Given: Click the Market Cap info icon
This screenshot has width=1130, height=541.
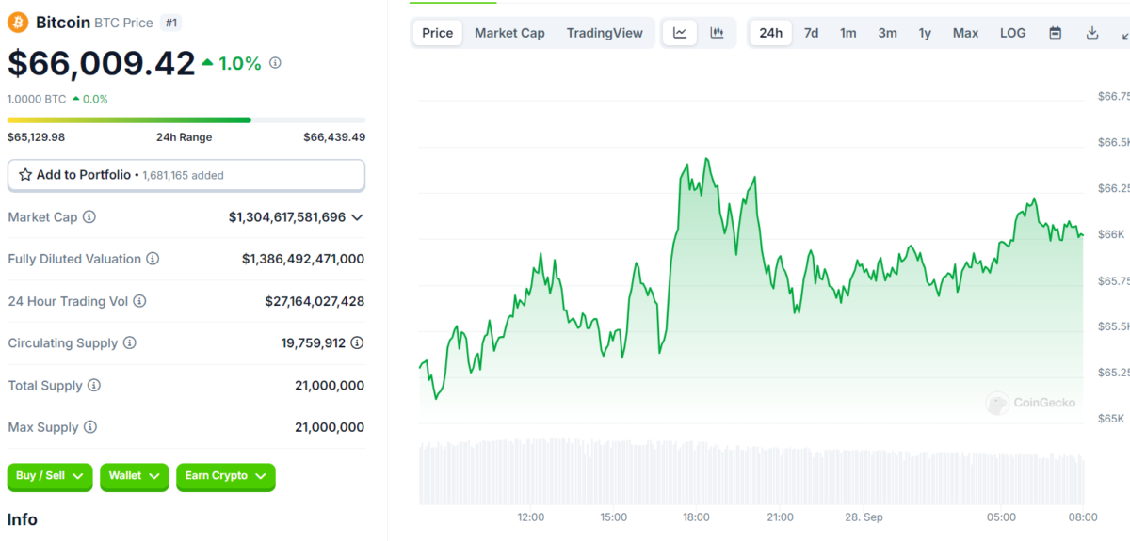Looking at the screenshot, I should (89, 217).
